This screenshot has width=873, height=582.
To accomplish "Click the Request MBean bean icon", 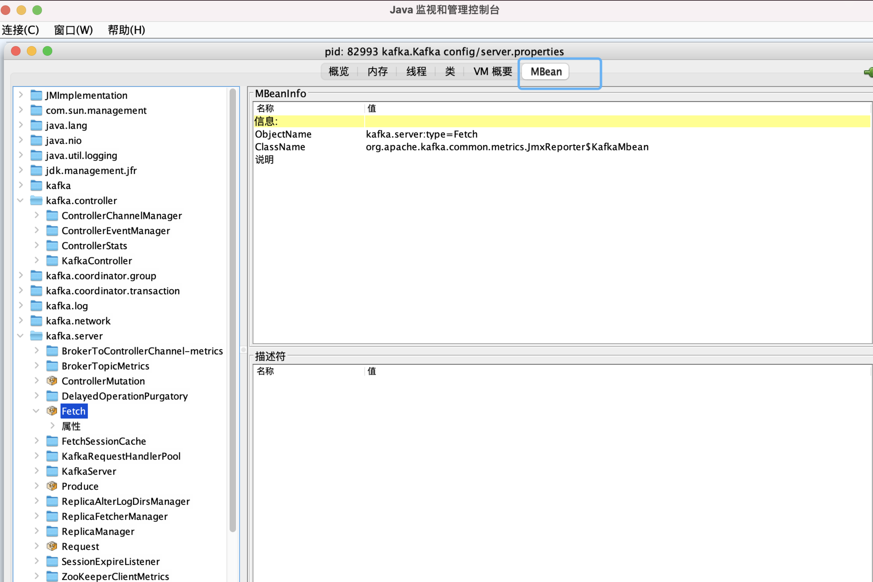I will [52, 546].
